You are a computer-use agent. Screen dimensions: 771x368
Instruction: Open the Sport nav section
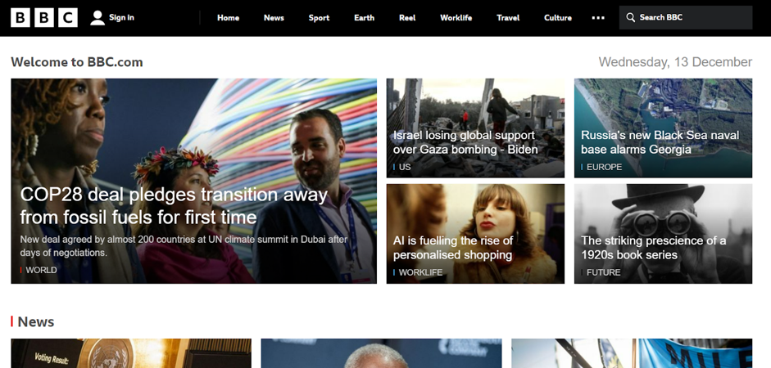[319, 18]
